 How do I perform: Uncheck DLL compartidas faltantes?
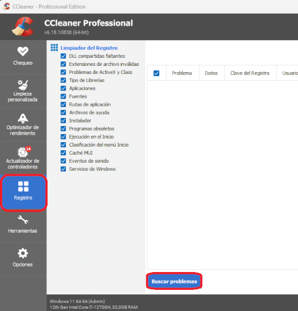tap(63, 56)
